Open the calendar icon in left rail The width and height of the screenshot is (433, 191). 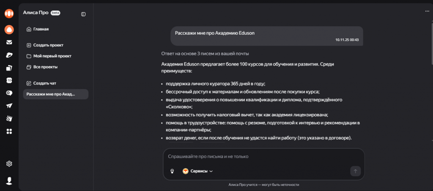pyautogui.click(x=9, y=80)
